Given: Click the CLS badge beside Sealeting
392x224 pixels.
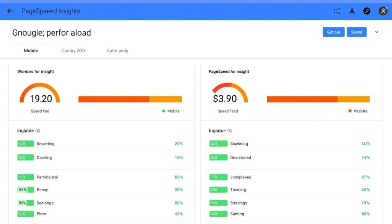Looking at the screenshot, I should point(219,144).
